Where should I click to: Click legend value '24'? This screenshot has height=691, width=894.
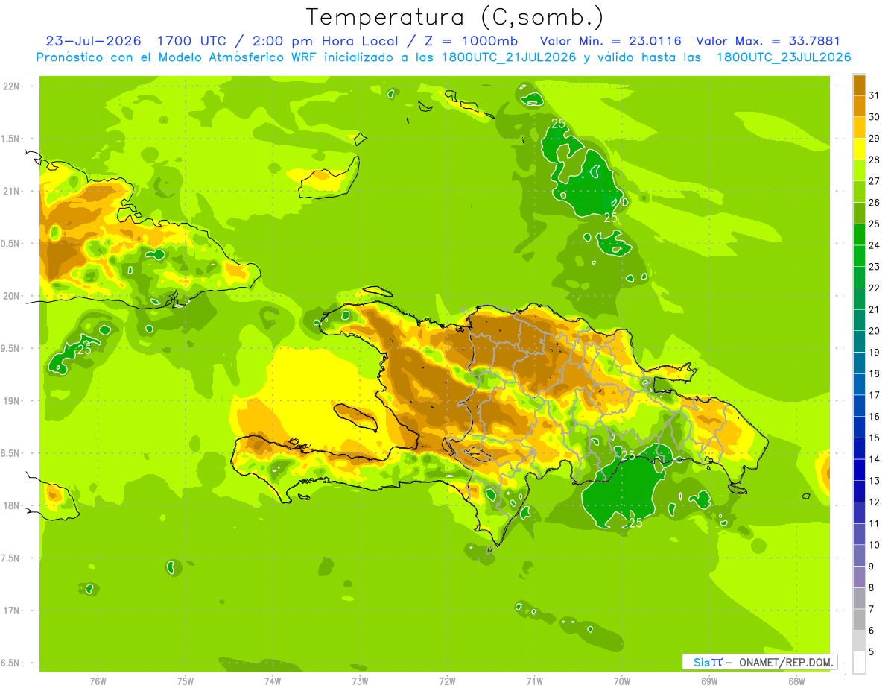coord(874,245)
